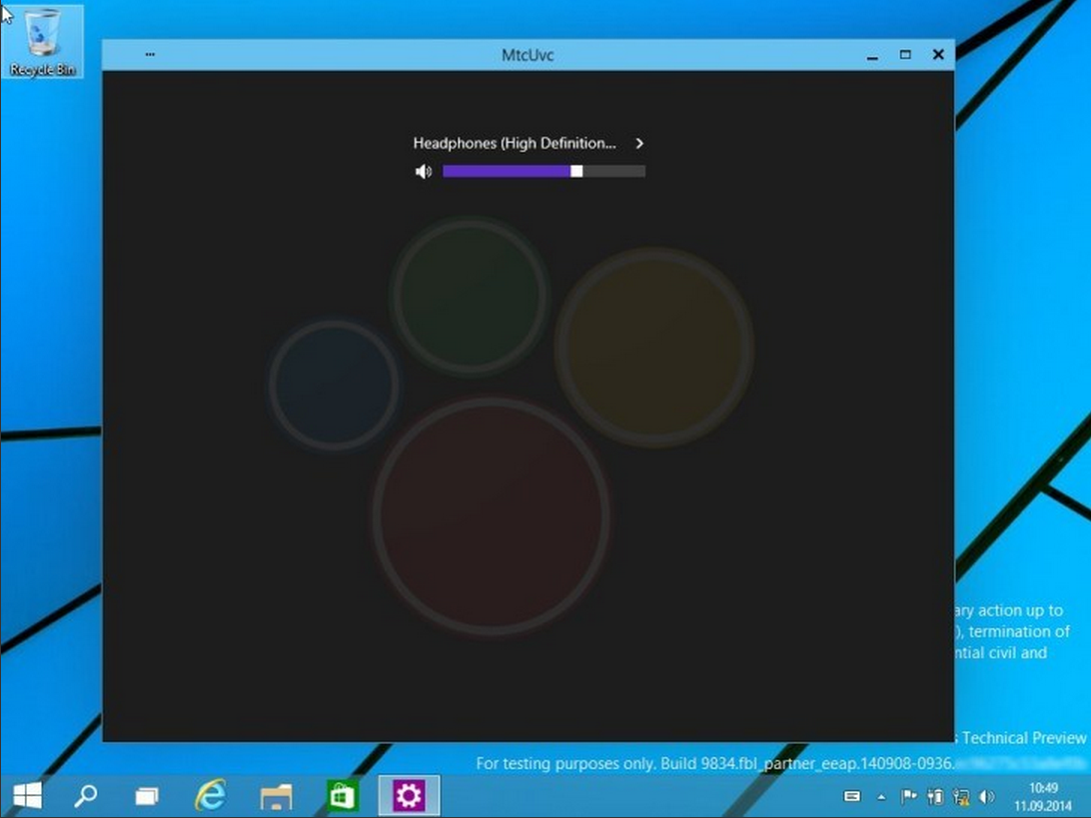The height and width of the screenshot is (818, 1091).
Task: Open the Recycle Bin desktop icon
Action: [x=43, y=42]
